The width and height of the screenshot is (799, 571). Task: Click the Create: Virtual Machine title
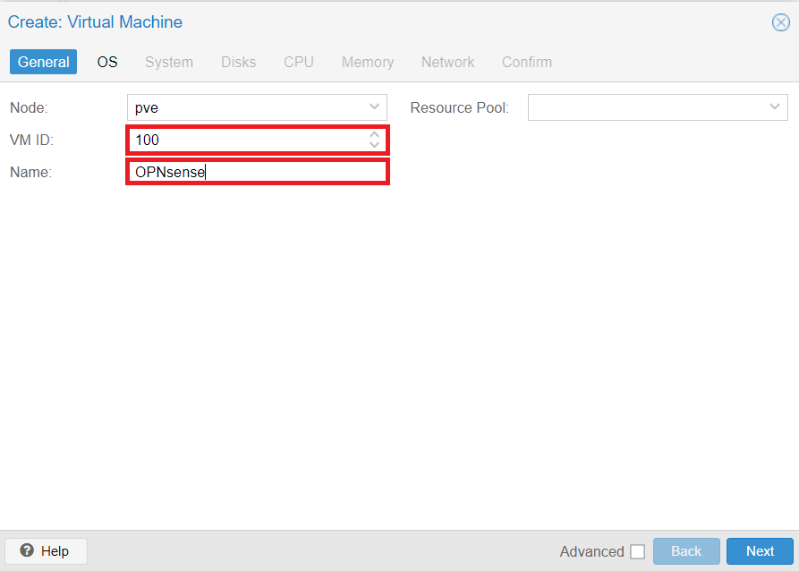point(95,21)
